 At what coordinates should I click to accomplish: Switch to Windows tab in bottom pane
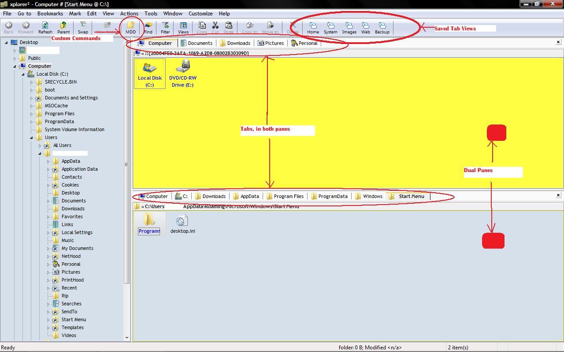[x=368, y=196]
